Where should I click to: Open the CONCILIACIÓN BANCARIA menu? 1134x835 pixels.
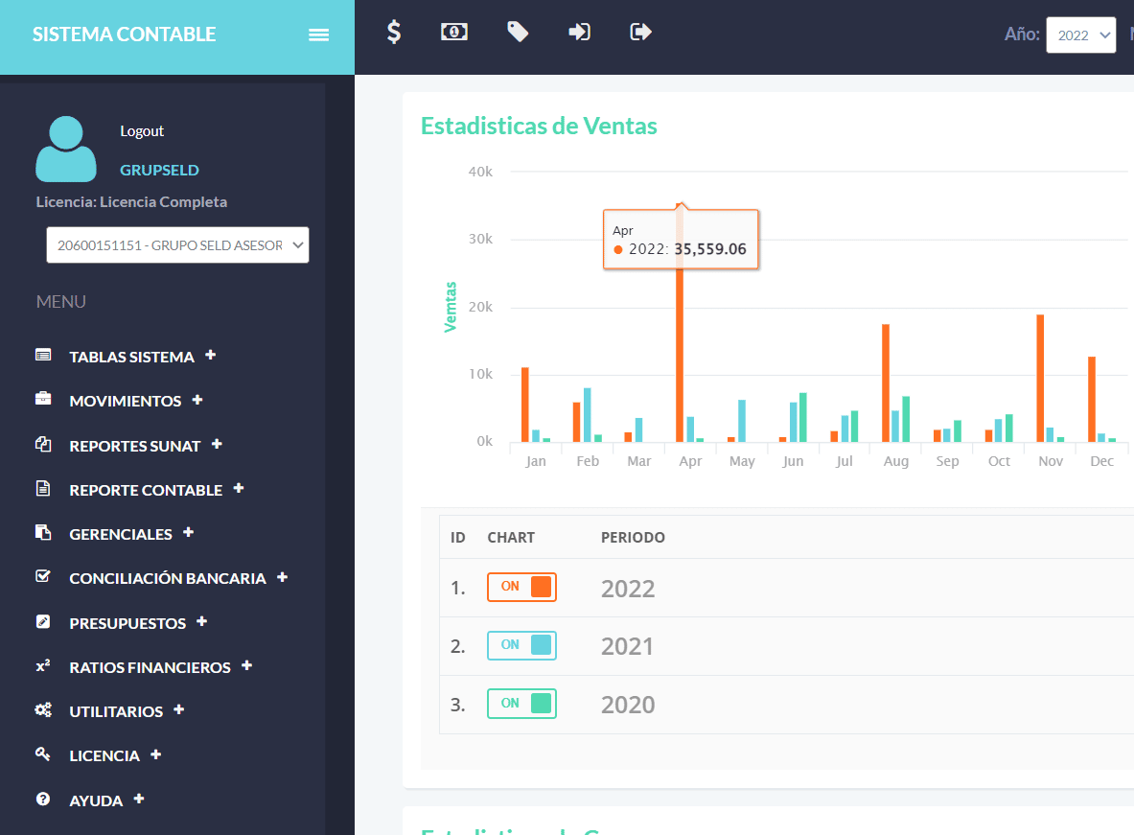pyautogui.click(x=168, y=578)
